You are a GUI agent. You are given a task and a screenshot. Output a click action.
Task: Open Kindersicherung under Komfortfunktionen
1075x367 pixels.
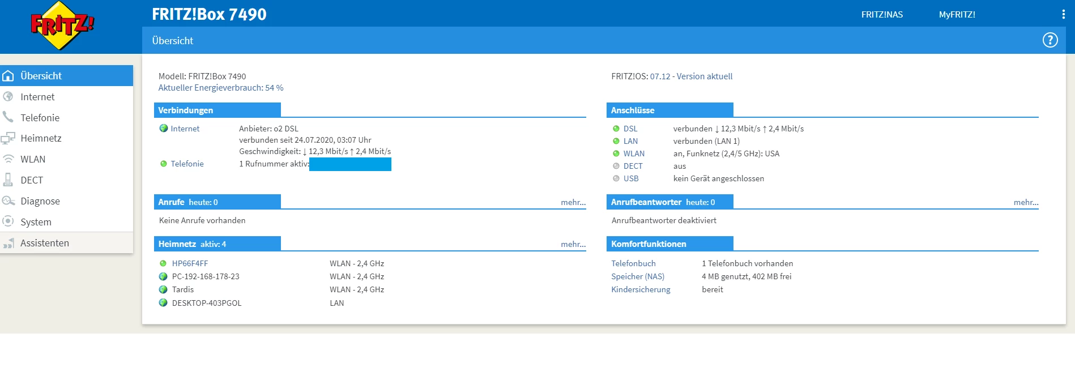pyautogui.click(x=641, y=289)
